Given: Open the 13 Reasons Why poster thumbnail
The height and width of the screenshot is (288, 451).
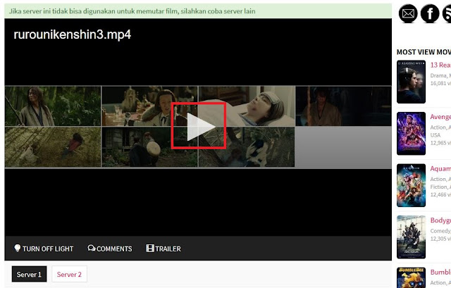Looking at the screenshot, I should click(411, 82).
